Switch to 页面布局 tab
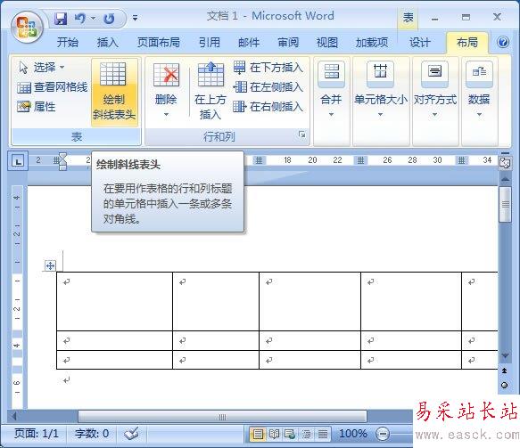Screen dimensions: 520x448 point(159,43)
